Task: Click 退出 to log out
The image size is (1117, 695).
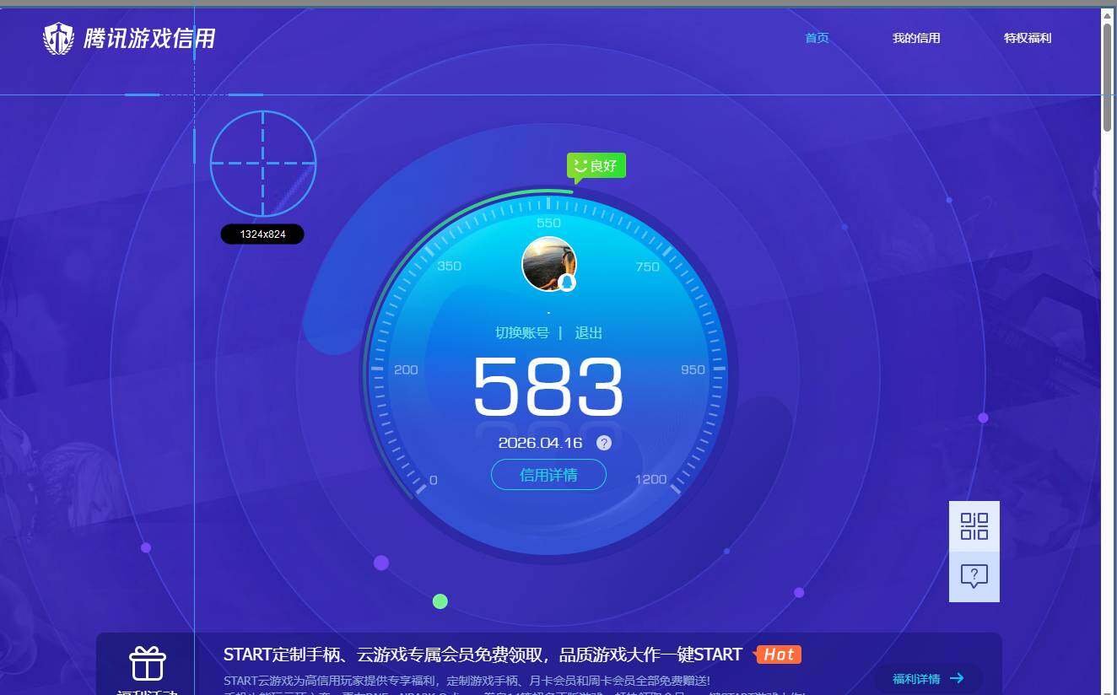Action: coord(589,333)
